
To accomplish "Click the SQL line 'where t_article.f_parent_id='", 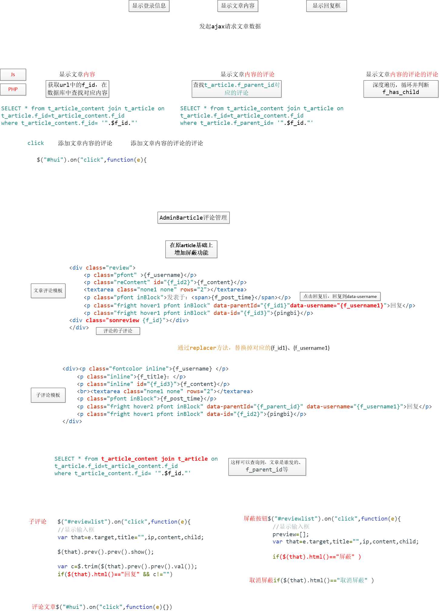I will click(x=247, y=123).
